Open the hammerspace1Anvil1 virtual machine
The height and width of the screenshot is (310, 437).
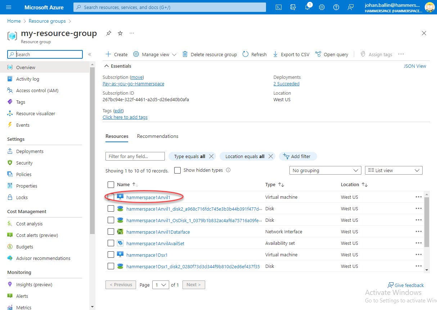point(148,197)
